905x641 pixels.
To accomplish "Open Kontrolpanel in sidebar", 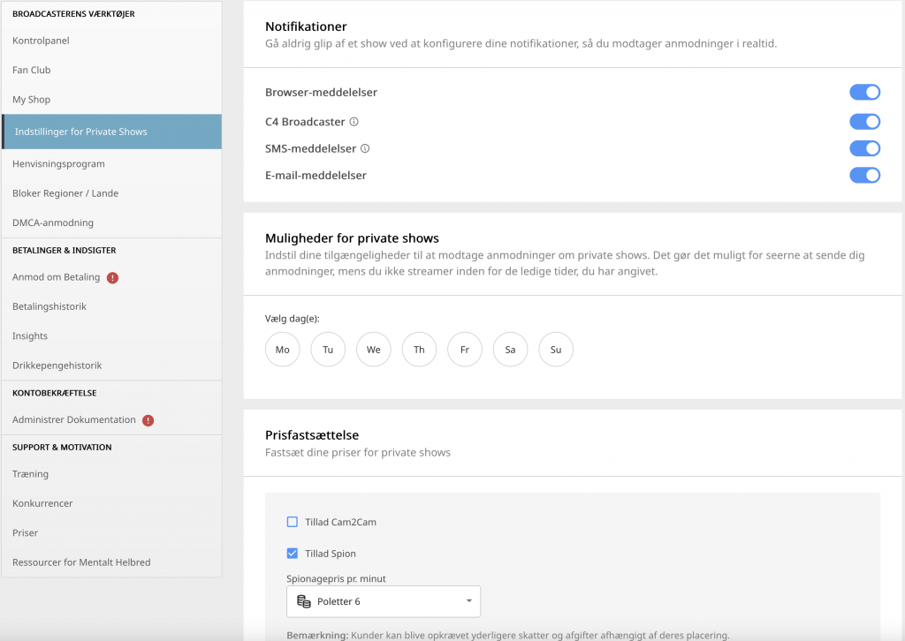I will click(x=41, y=41).
